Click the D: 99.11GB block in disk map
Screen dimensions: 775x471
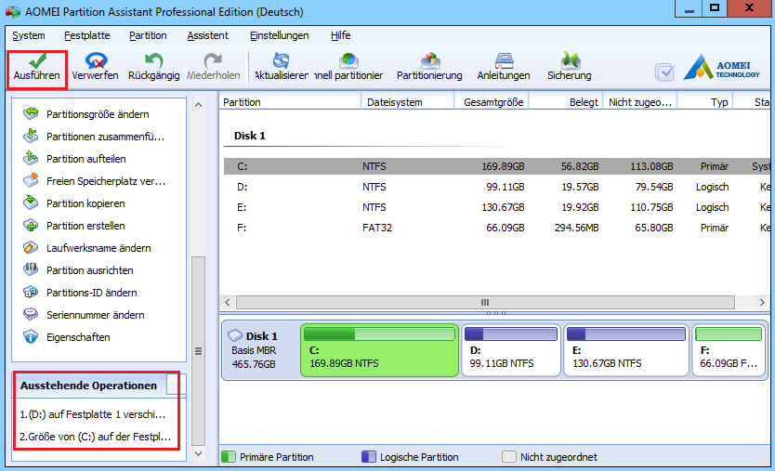pyautogui.click(x=510, y=350)
